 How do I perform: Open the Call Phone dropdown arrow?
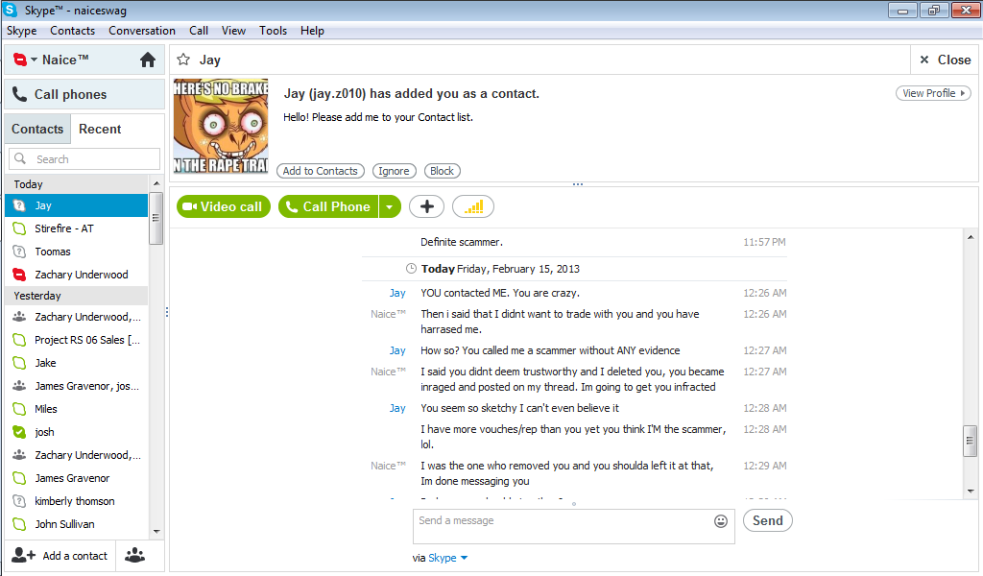pos(390,206)
